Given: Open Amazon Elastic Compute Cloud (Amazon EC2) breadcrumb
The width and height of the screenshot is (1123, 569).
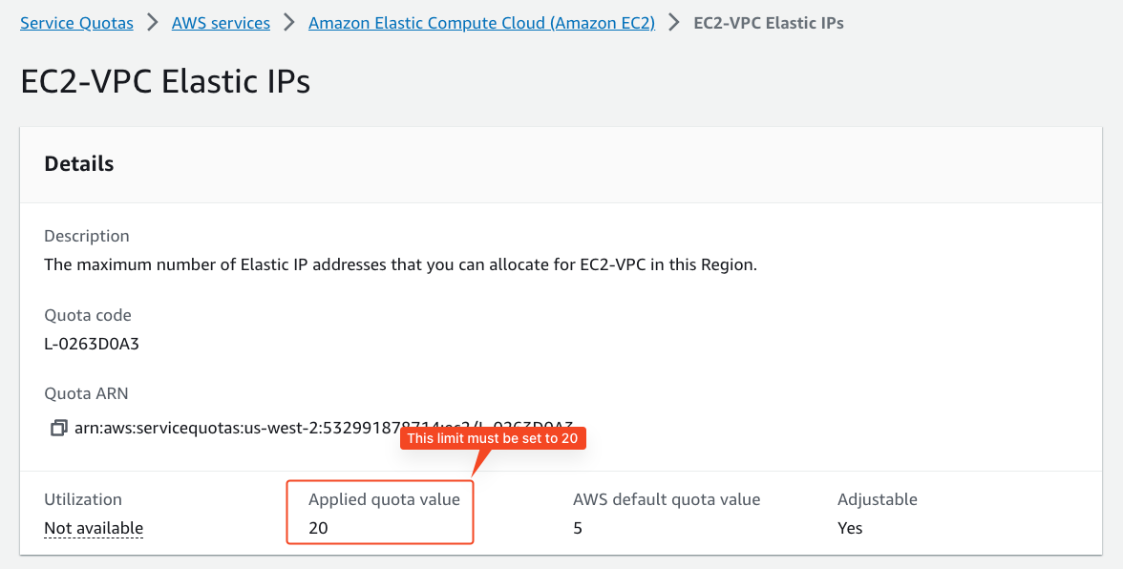Looking at the screenshot, I should [x=481, y=23].
